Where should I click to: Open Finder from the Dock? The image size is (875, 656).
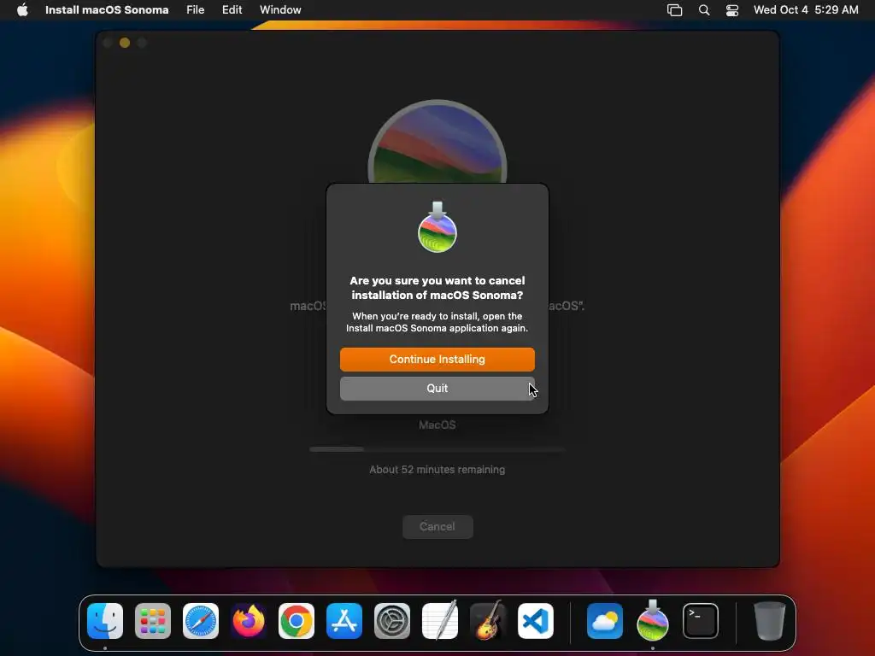click(105, 621)
